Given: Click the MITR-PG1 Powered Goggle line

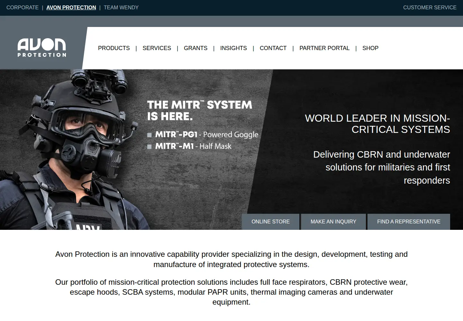Looking at the screenshot, I should click(203, 134).
